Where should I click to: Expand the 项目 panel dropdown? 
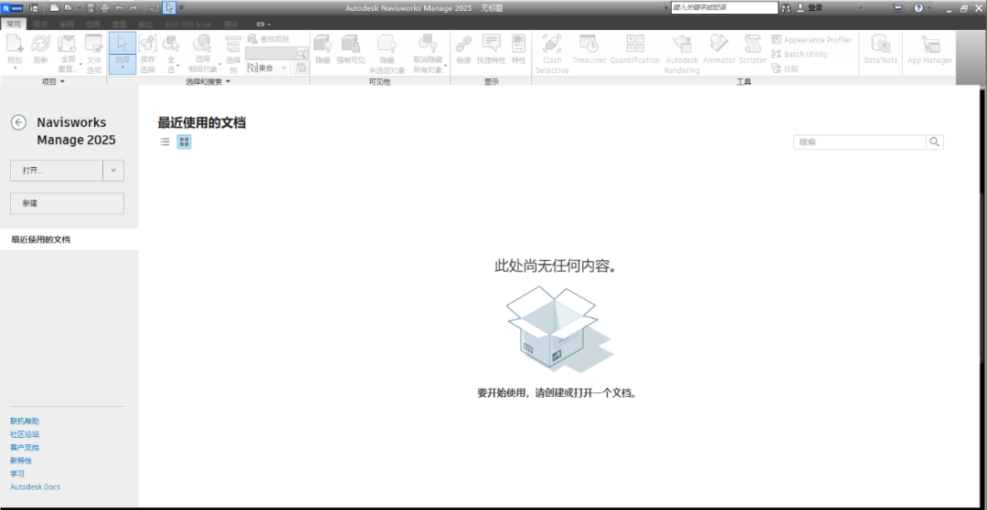coord(53,81)
